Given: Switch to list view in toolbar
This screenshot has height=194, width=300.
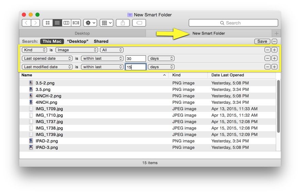Looking at the screenshot, I should (x=57, y=23).
